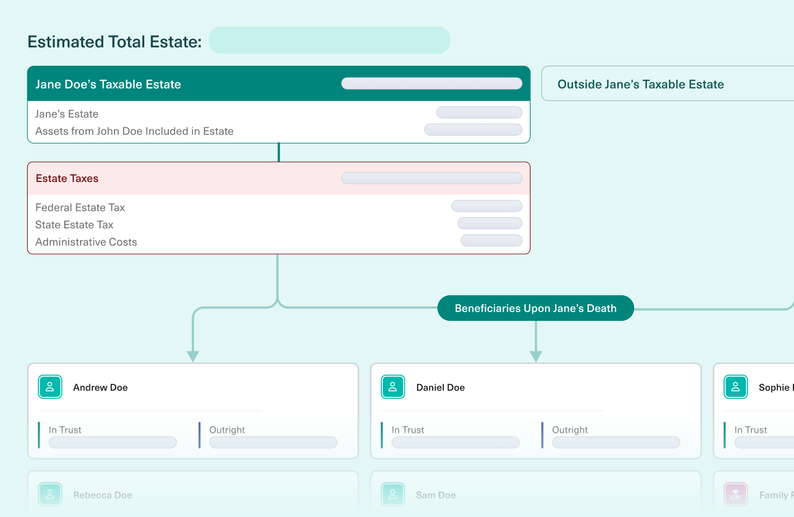Click Andrew Doe's In Trust amount placeholder
This screenshot has width=794, height=517.
click(x=113, y=443)
